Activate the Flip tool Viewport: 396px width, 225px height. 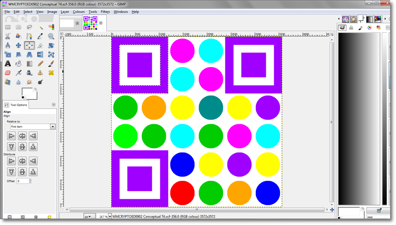pyautogui.click(x=40, y=55)
